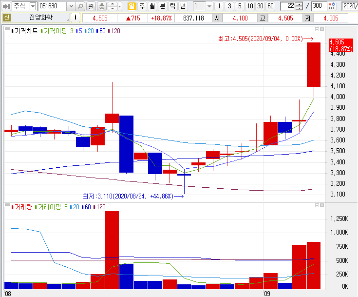The height and width of the screenshot is (297, 358).
Task: Click the volume panel maximize icon
Action: click(317, 205)
